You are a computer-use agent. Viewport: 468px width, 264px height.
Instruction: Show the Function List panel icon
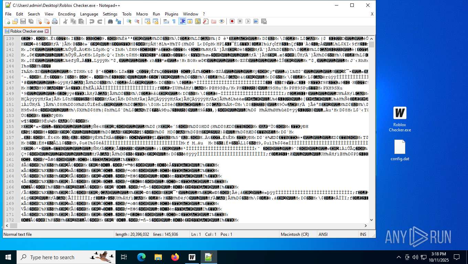tap(206, 21)
